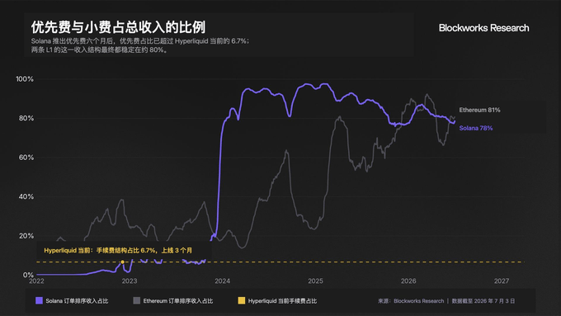Click the source text 来源：Blockworks Research
561x316 pixels.
click(x=411, y=301)
